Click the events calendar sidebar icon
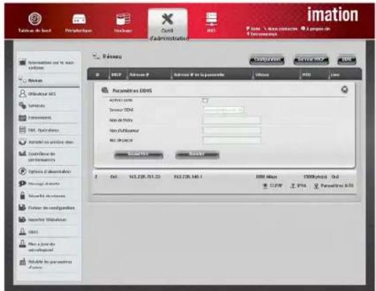The height and width of the screenshot is (291, 376). click(23, 118)
